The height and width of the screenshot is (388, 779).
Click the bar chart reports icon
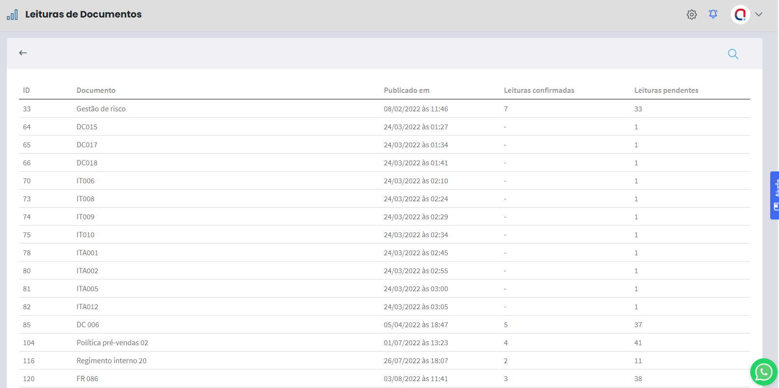pyautogui.click(x=12, y=15)
